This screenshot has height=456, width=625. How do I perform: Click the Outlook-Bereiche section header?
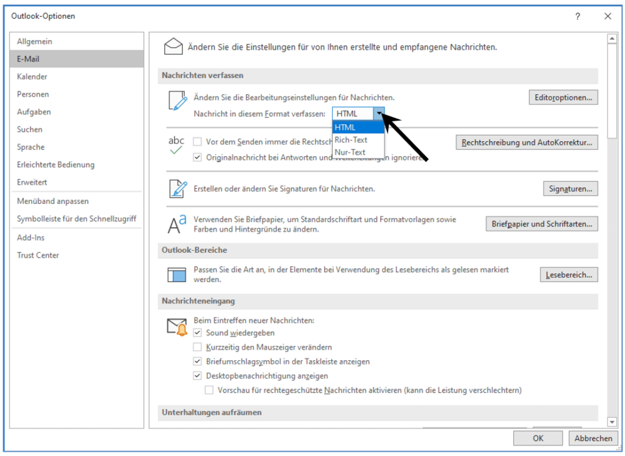click(378, 250)
